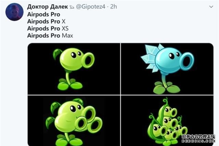Click the Snow Pea's blue mouth ring
Viewport: 219px width, 146px height.
[x=187, y=60]
